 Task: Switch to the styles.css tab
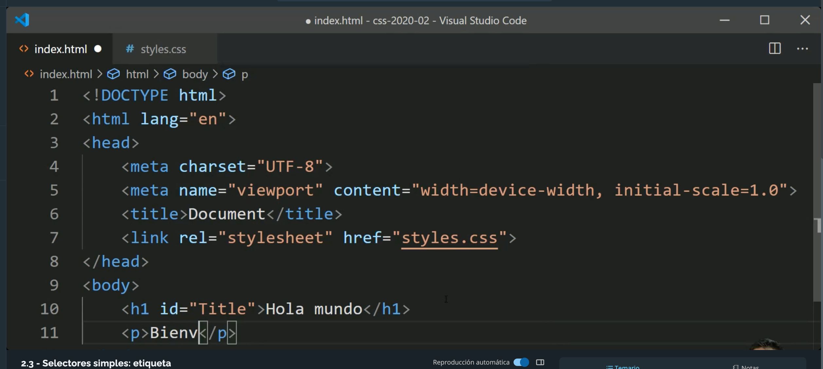tap(163, 49)
